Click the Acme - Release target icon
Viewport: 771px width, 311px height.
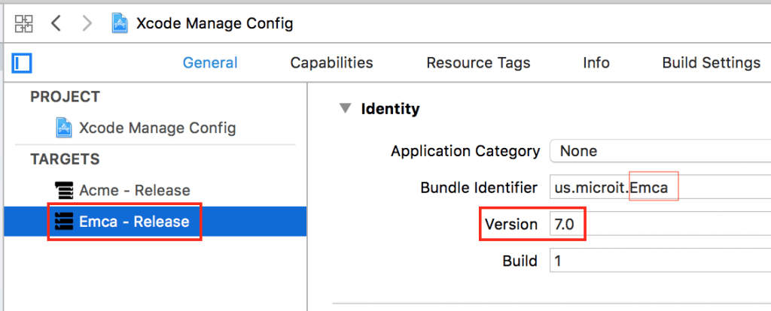click(x=64, y=190)
